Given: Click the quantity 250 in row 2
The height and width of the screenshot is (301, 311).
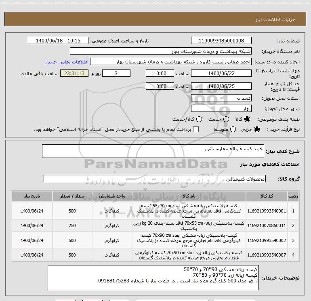Looking at the screenshot, I should pos(72,225).
